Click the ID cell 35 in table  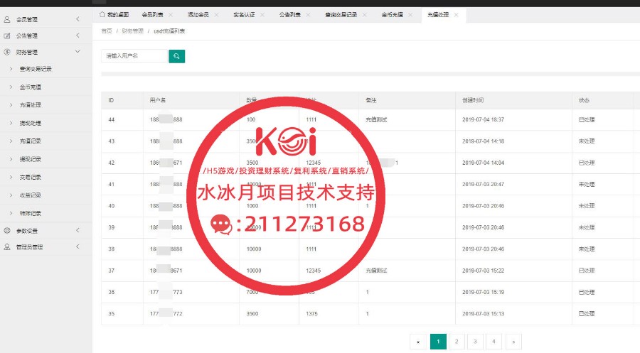pyautogui.click(x=112, y=314)
